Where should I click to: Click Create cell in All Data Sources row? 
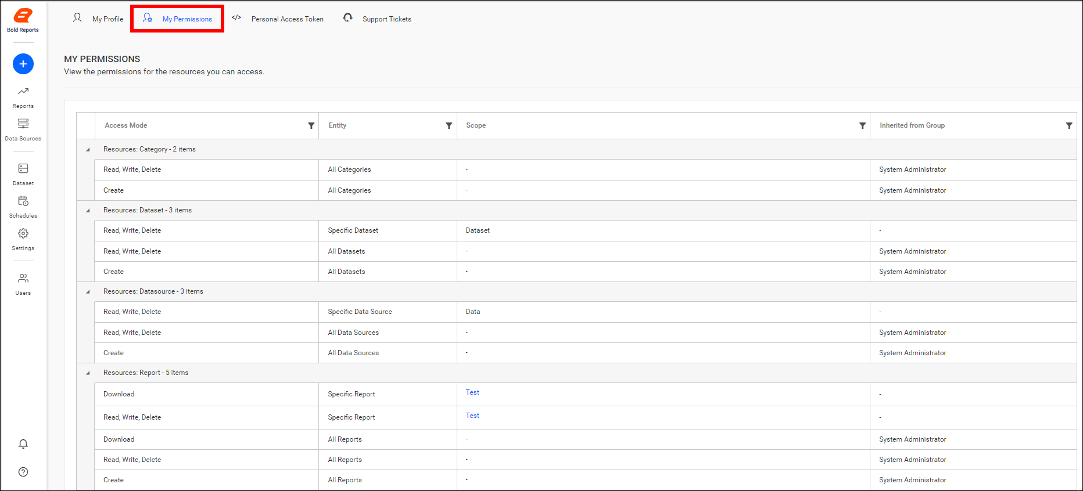[x=206, y=353]
